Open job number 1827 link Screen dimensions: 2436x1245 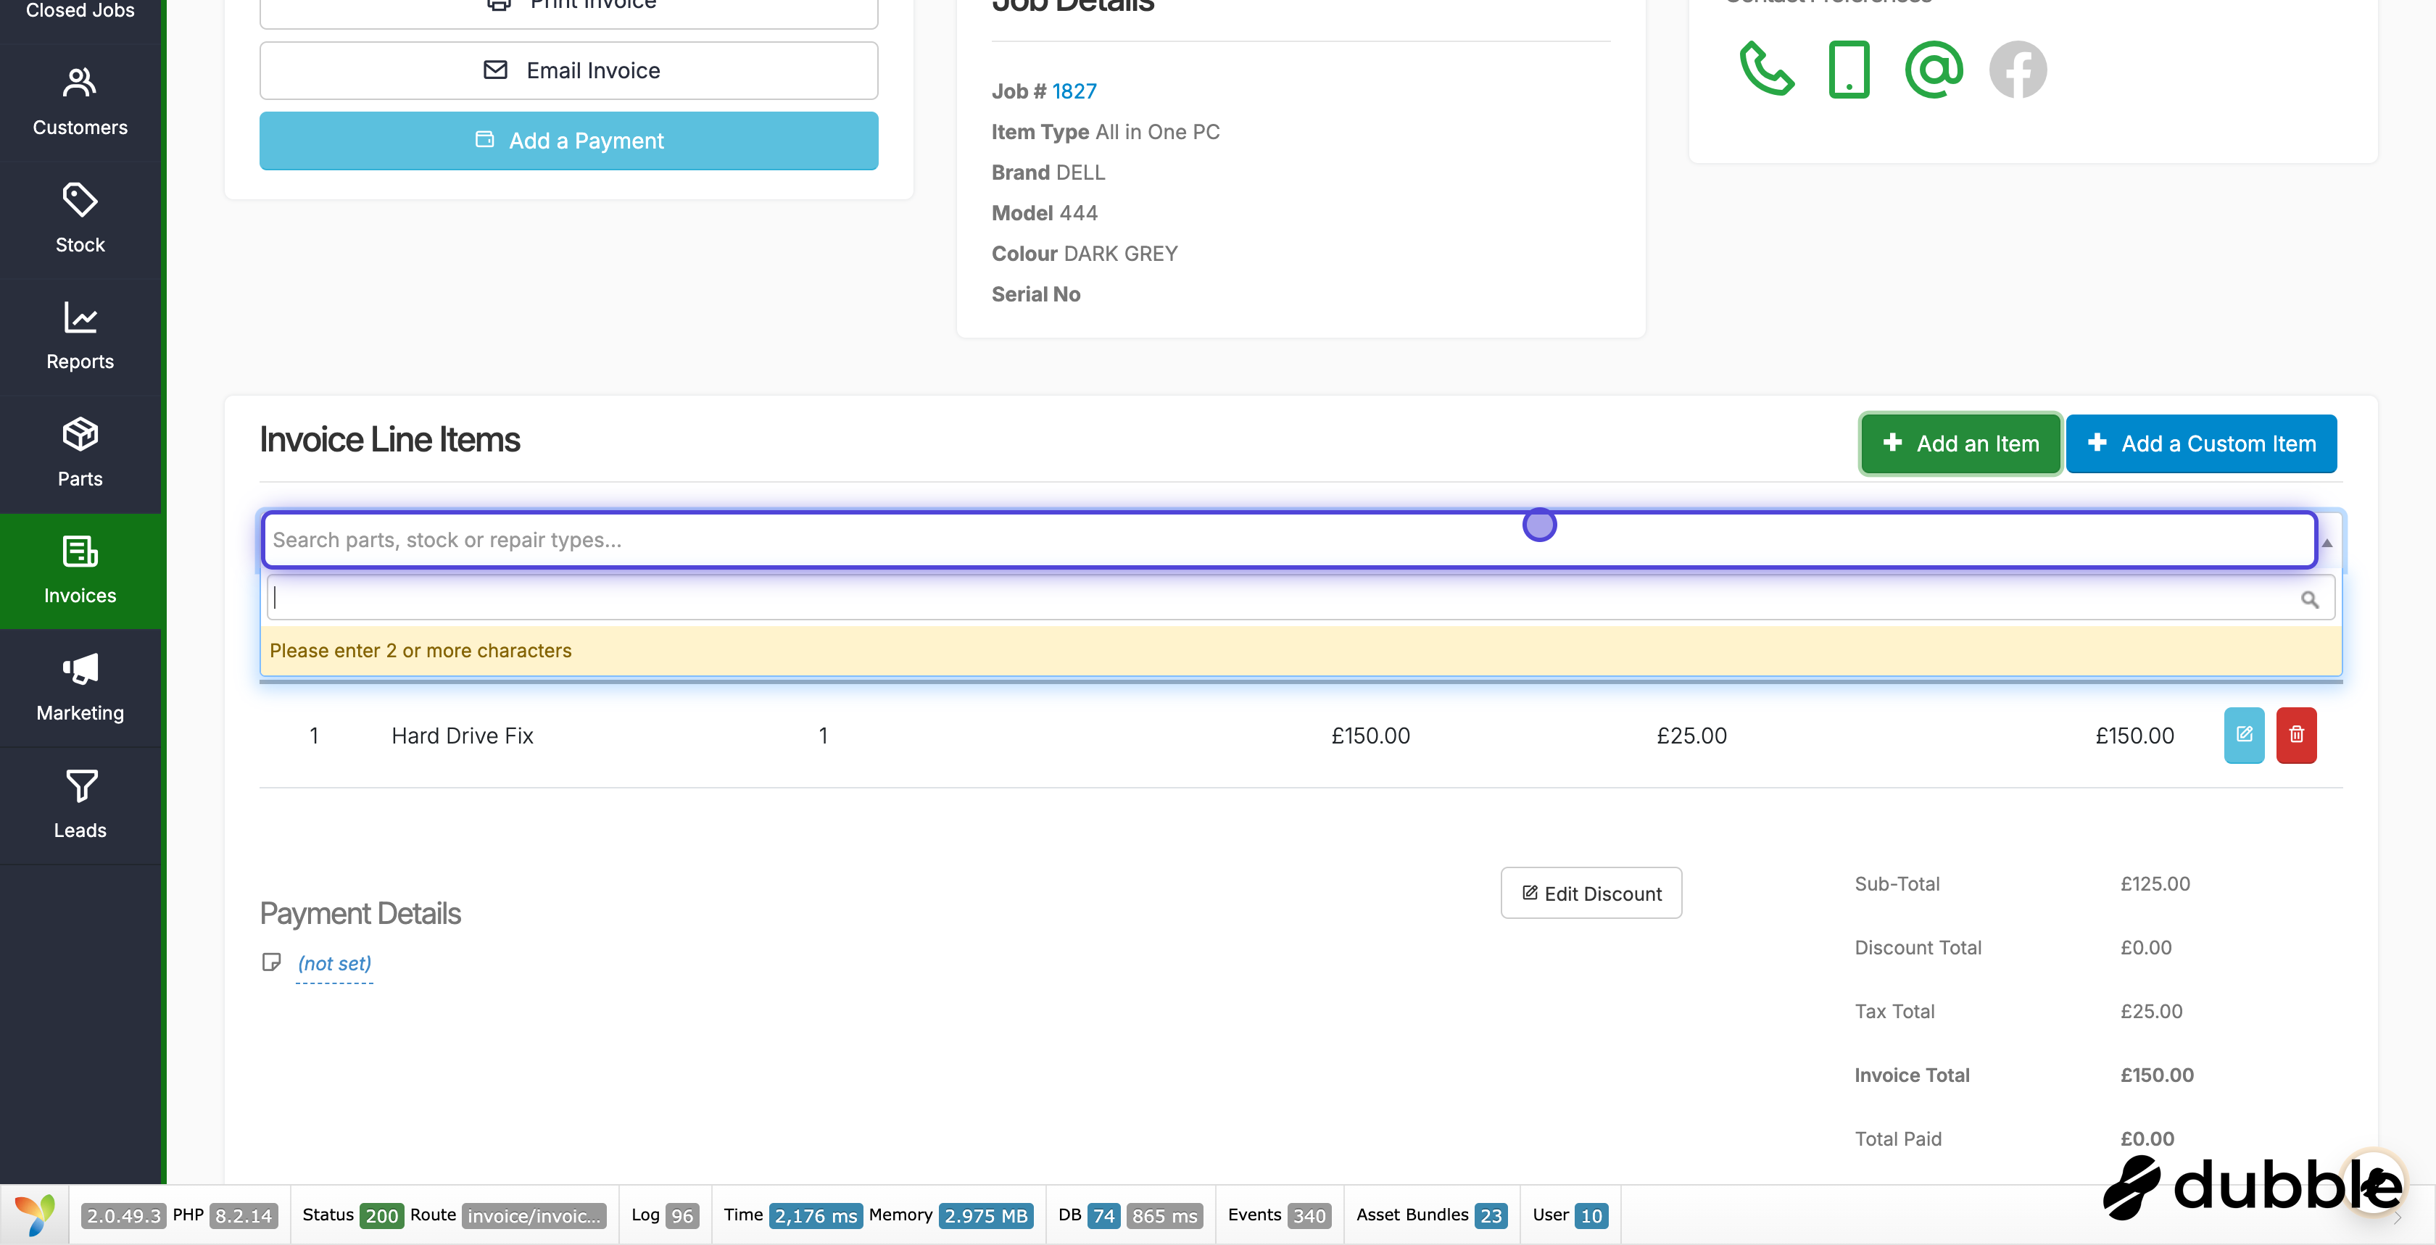tap(1073, 91)
